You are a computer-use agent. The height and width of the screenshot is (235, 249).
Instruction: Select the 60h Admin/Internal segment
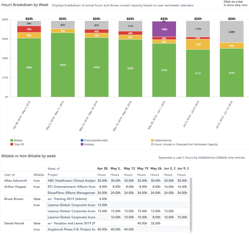pyautogui.click(x=29, y=36)
